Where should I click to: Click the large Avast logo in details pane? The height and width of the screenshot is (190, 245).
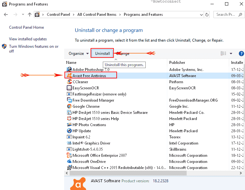click(78, 184)
